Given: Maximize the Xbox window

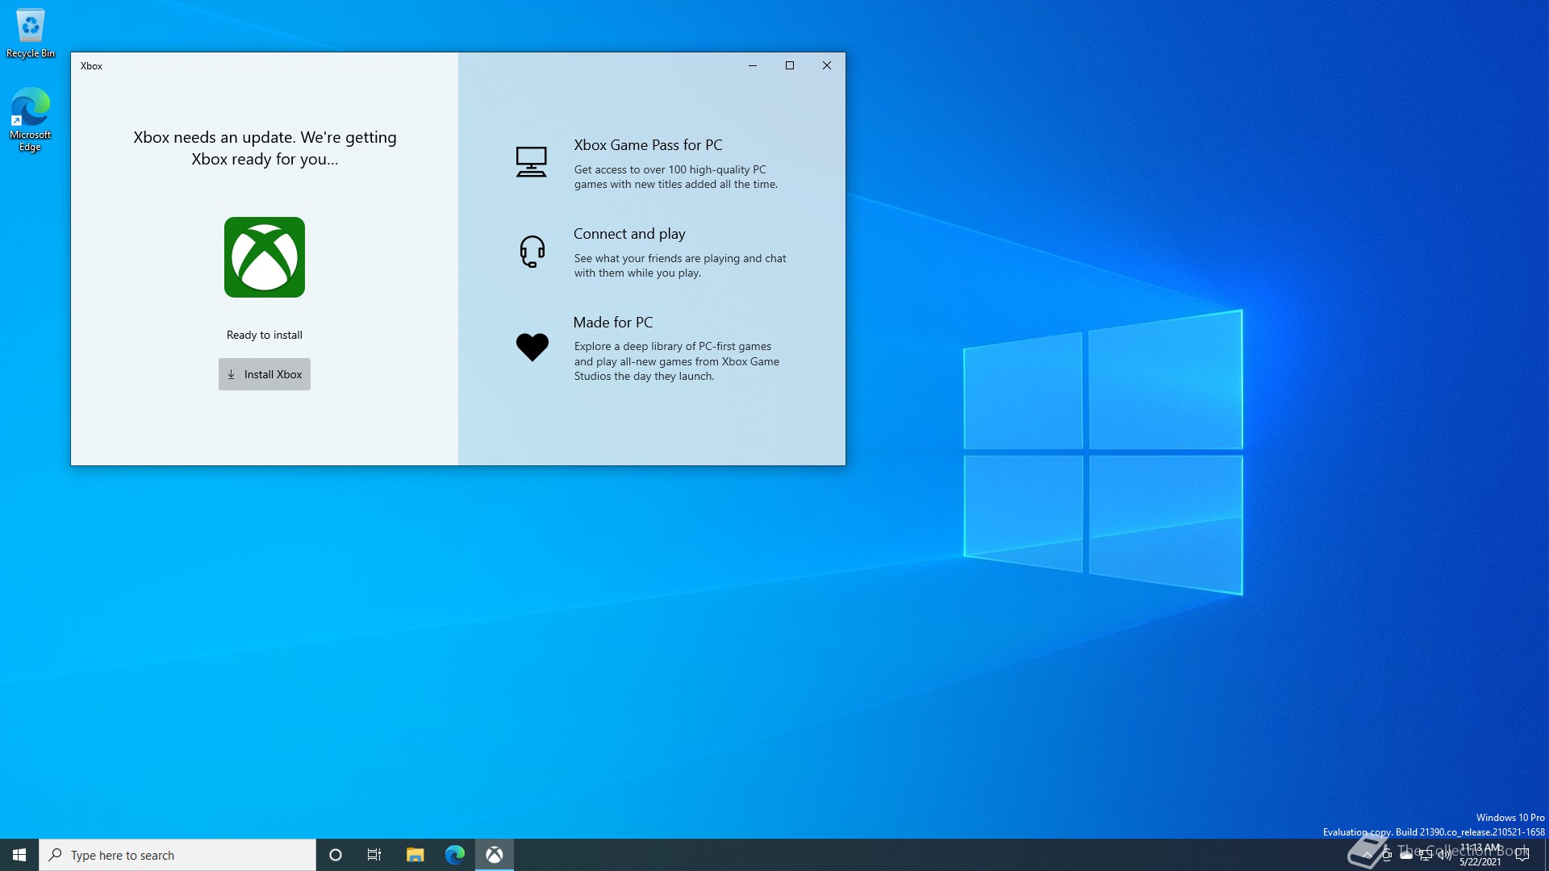Looking at the screenshot, I should point(790,65).
